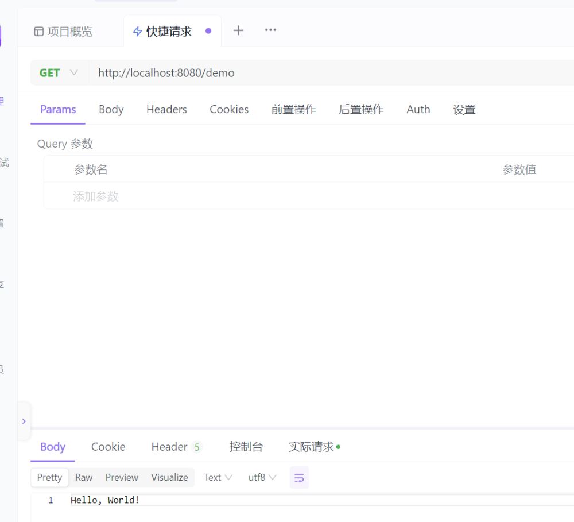574x522 pixels.
Task: Select the request Body tab
Action: tap(111, 109)
